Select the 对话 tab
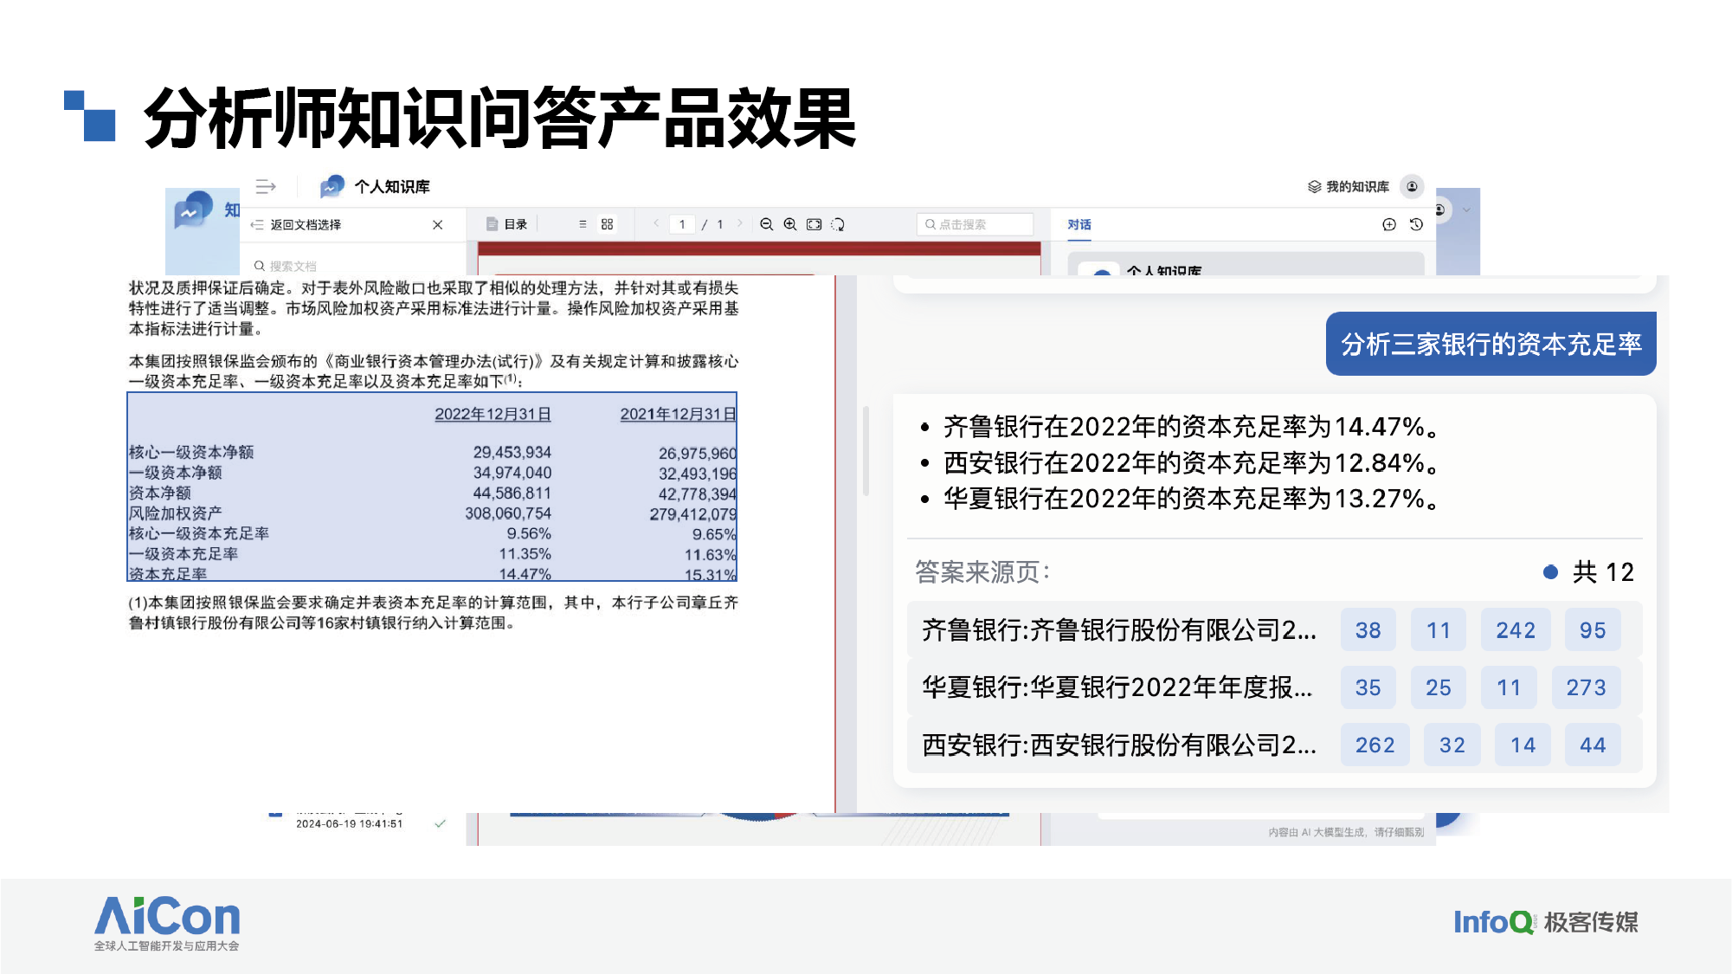Screen dimensions: 1732x974 pos(1078,224)
